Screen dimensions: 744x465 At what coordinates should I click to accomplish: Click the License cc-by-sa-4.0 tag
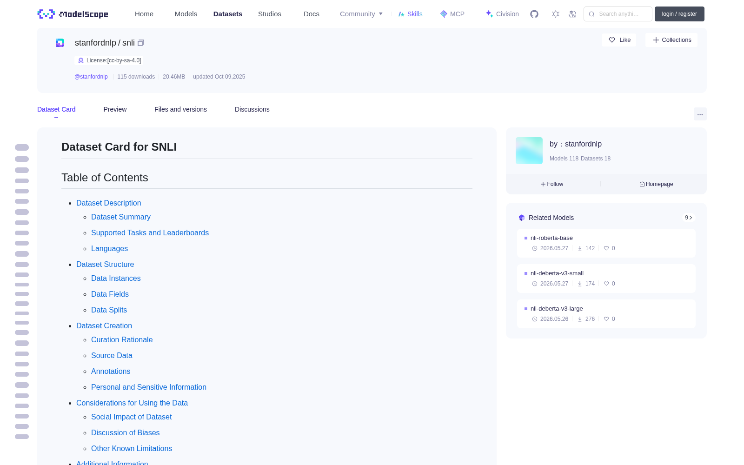[109, 60]
